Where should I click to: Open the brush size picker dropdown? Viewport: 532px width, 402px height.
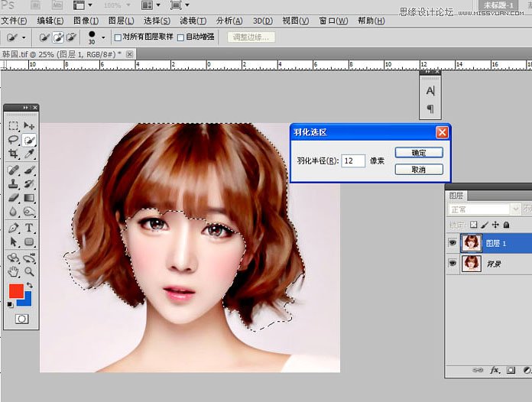coord(102,37)
